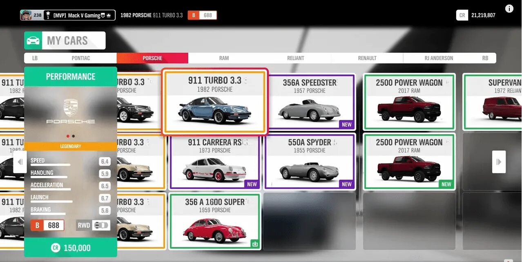522x262 pixels.
Task: Click the NEW badge on 911 Carrera RS
Action: point(252,184)
